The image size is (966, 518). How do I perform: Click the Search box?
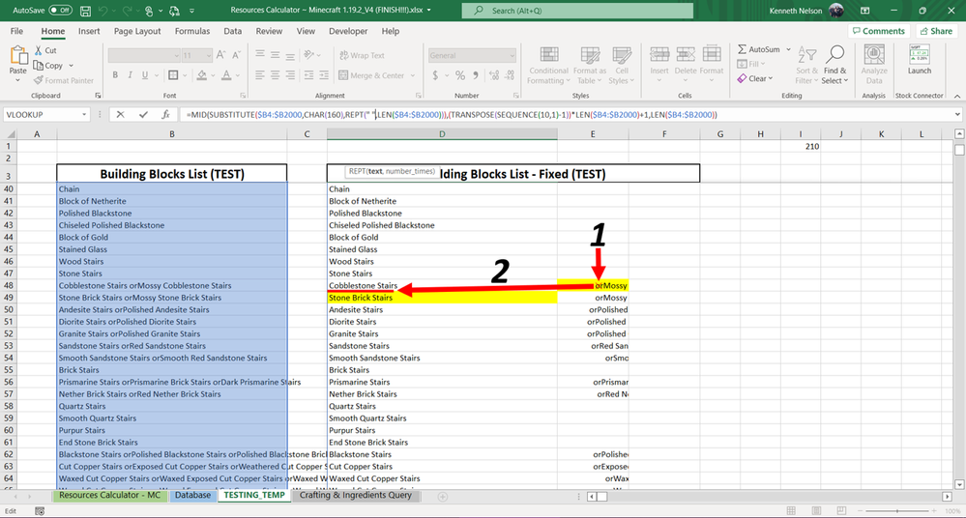click(577, 11)
